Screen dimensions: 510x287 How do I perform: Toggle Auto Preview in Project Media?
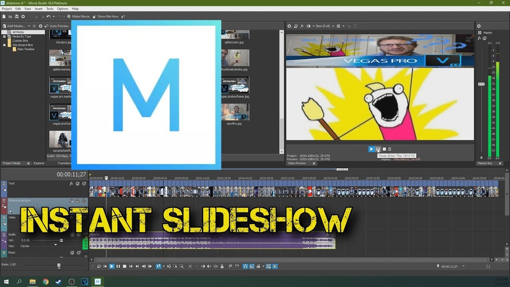click(x=57, y=26)
